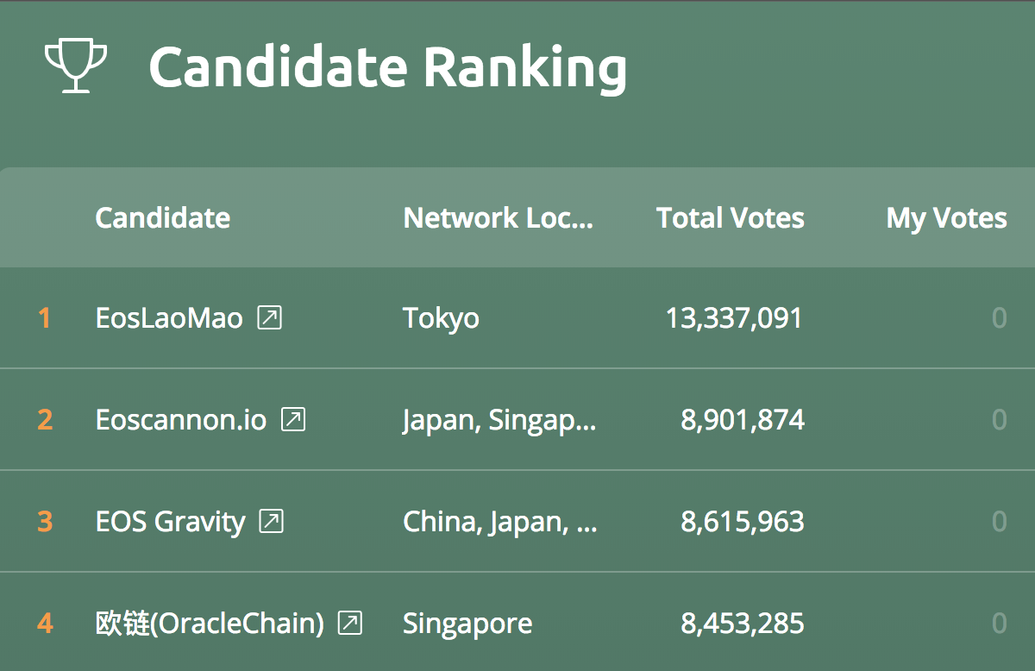Select the 欧链(OracleChain) candidate name

pos(210,623)
